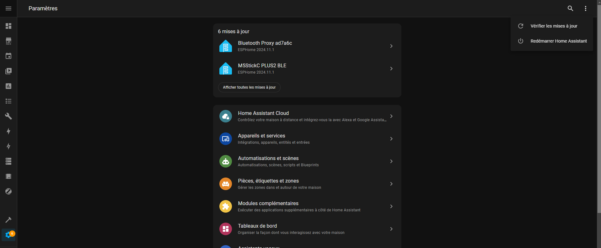
Task: Click the Paramètres page title
Action: point(43,8)
